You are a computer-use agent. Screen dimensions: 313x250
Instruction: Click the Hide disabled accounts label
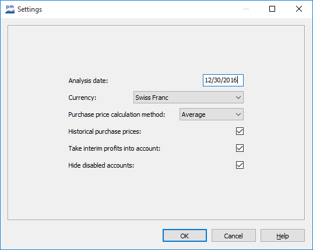tap(101, 165)
